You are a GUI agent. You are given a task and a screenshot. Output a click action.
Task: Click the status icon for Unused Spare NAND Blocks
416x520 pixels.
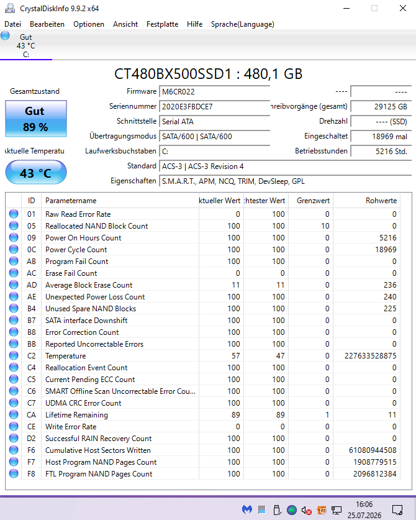click(14, 308)
